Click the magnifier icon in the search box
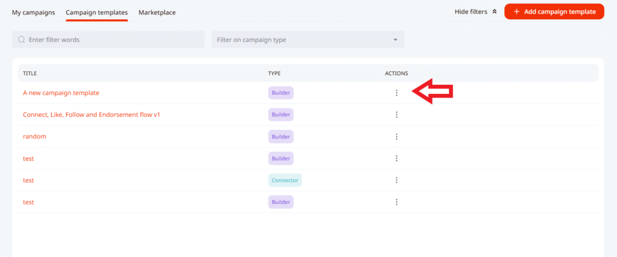 (x=22, y=40)
